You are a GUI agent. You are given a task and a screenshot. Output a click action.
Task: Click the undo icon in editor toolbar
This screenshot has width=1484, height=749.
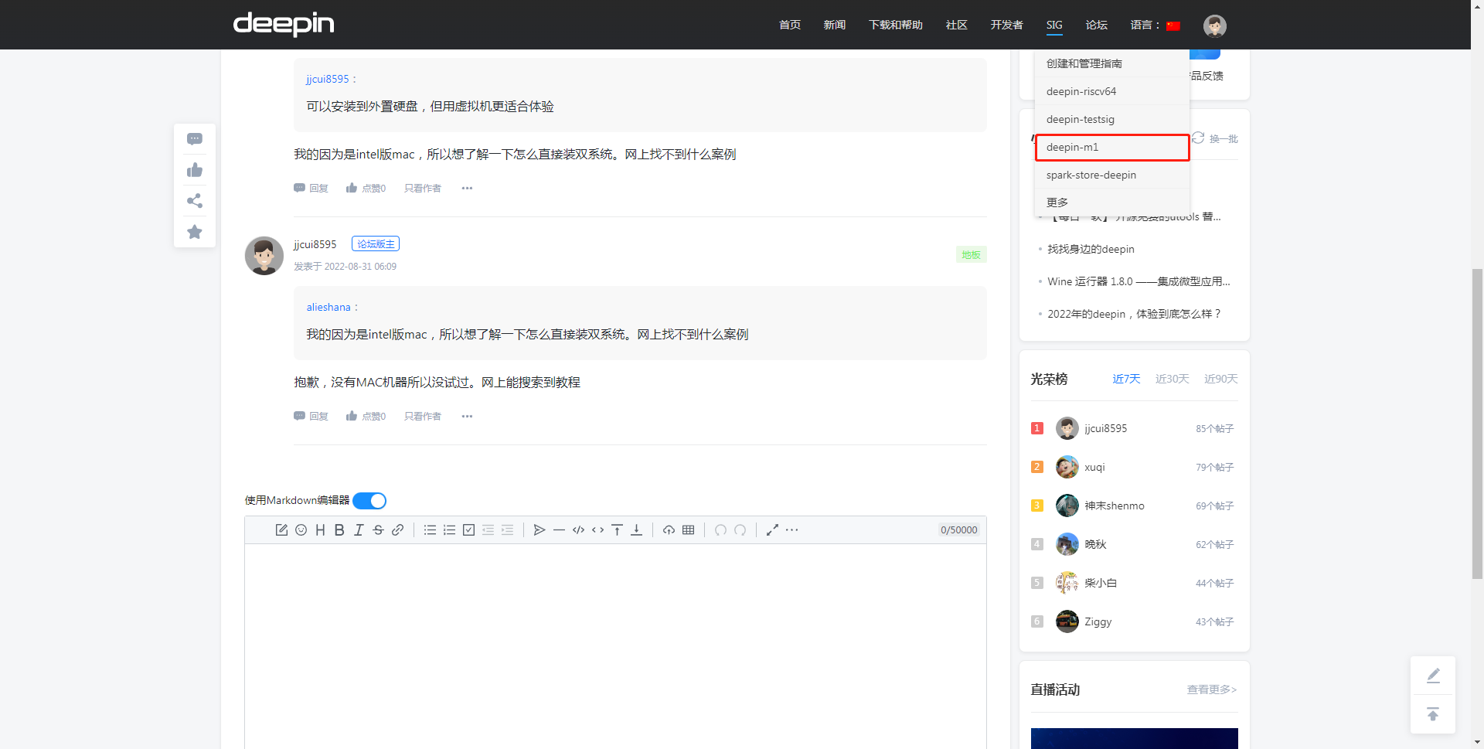pyautogui.click(x=720, y=529)
